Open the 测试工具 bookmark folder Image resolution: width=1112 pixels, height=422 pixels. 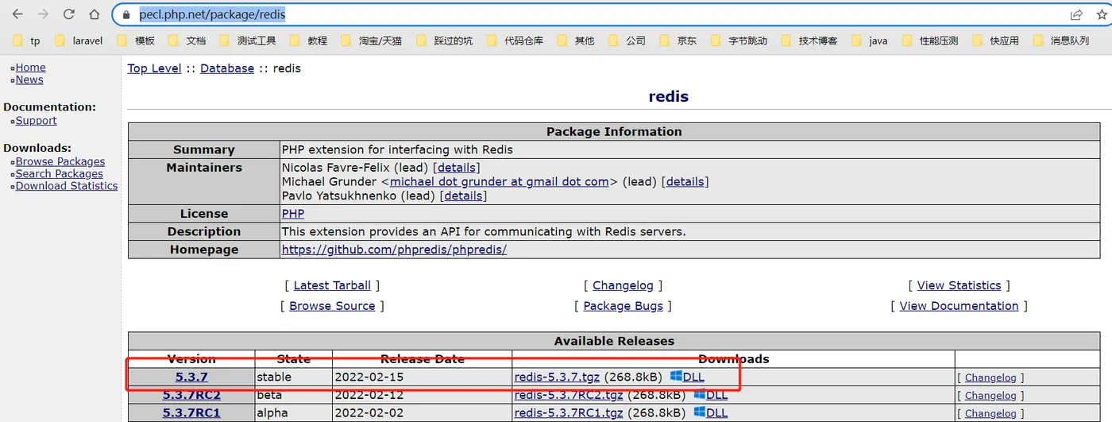tap(248, 41)
